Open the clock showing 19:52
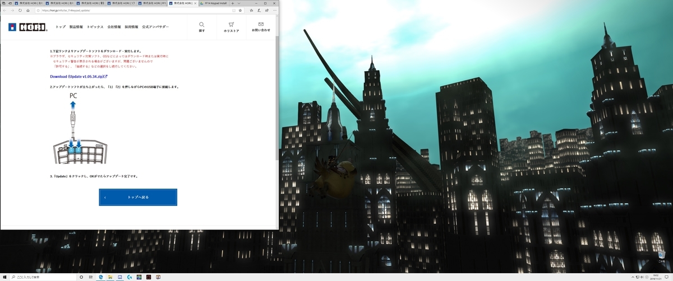Image resolution: width=673 pixels, height=281 pixels. coord(656,277)
